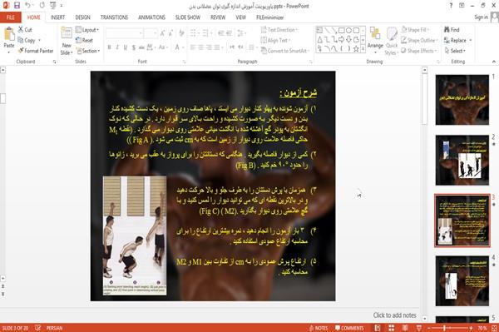This screenshot has height=332, width=499.
Task: Open the FILEminimizer tab
Action: click(269, 17)
